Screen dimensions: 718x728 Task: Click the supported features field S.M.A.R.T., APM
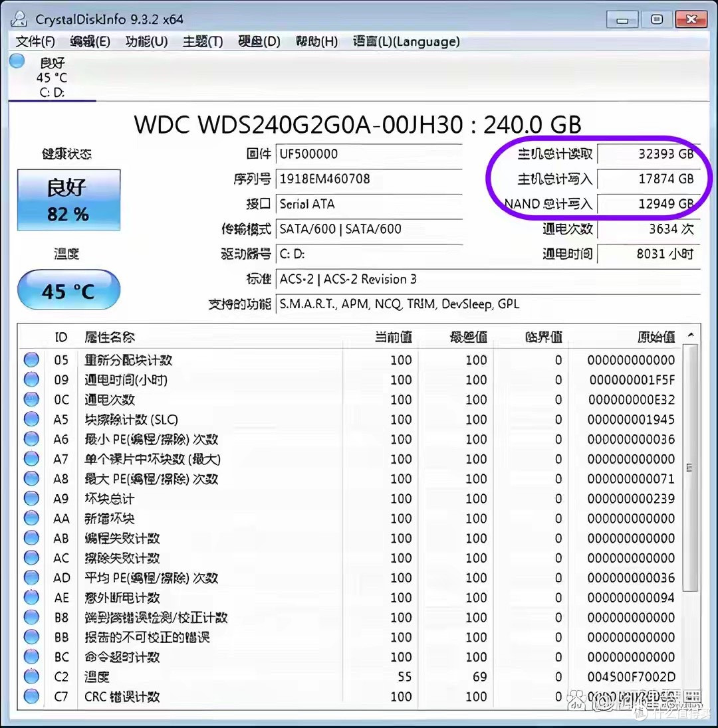pos(488,305)
